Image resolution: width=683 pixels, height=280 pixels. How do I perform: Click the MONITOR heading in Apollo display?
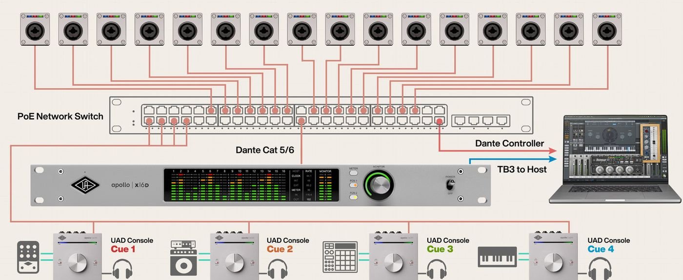[x=325, y=171]
